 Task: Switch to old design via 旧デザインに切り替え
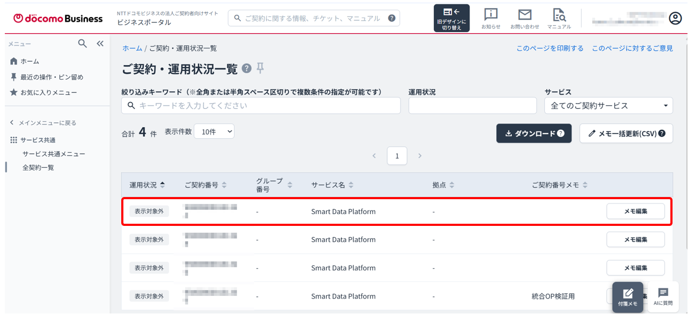[x=452, y=18]
